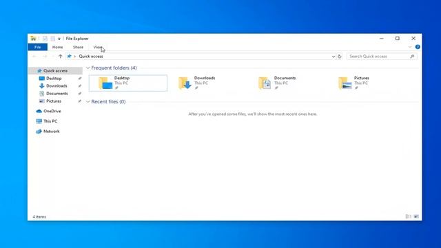Click Quick access star in address bar
The width and height of the screenshot is (441, 248).
(x=69, y=56)
